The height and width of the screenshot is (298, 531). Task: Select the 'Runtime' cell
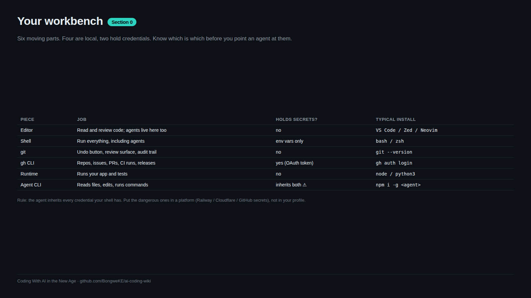tap(29, 174)
